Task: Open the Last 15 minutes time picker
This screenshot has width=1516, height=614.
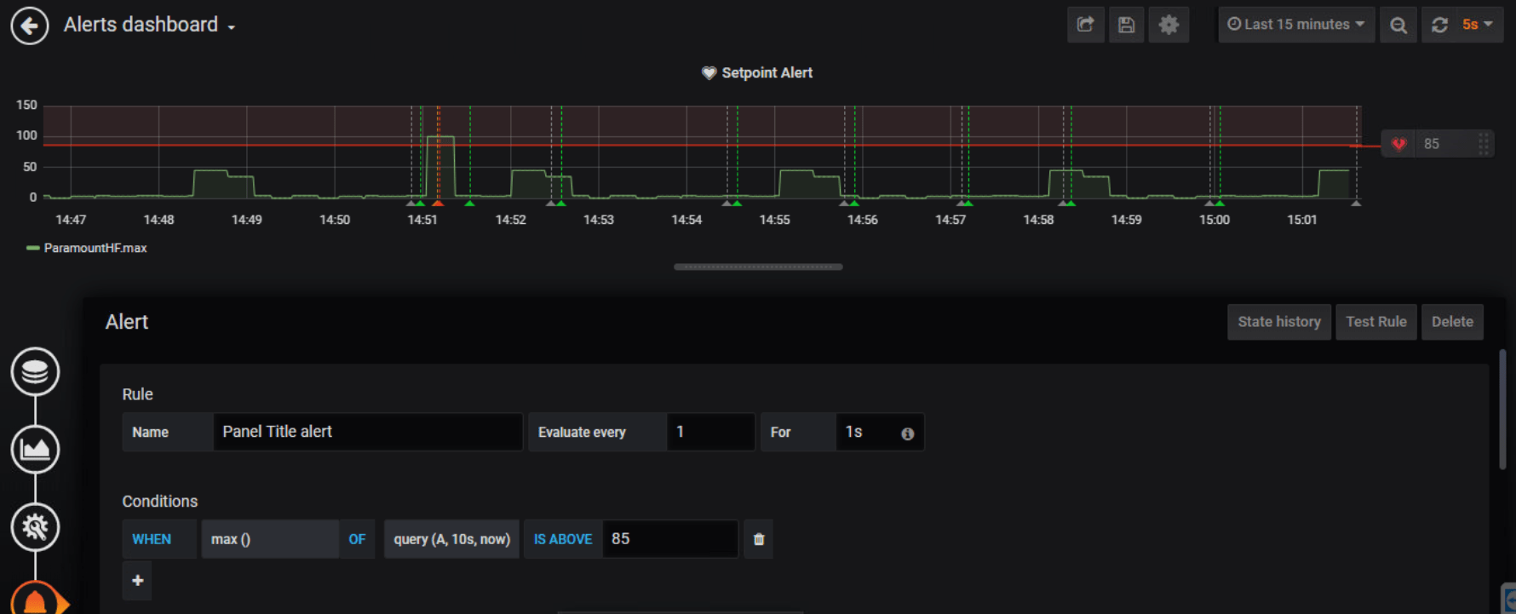Action: tap(1296, 25)
